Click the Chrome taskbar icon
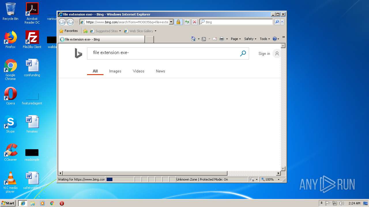The width and height of the screenshot is (369, 207). pyautogui.click(x=52, y=203)
